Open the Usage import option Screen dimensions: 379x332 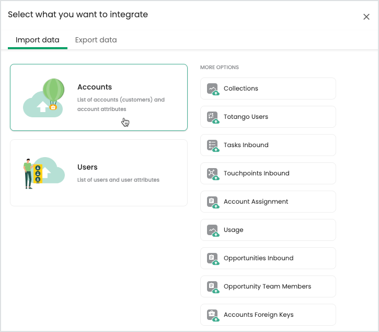pyautogui.click(x=268, y=230)
